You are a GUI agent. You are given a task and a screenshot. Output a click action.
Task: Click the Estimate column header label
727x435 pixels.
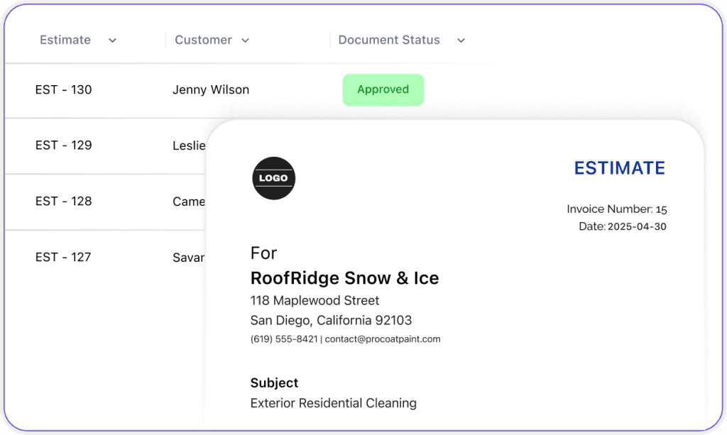[65, 40]
